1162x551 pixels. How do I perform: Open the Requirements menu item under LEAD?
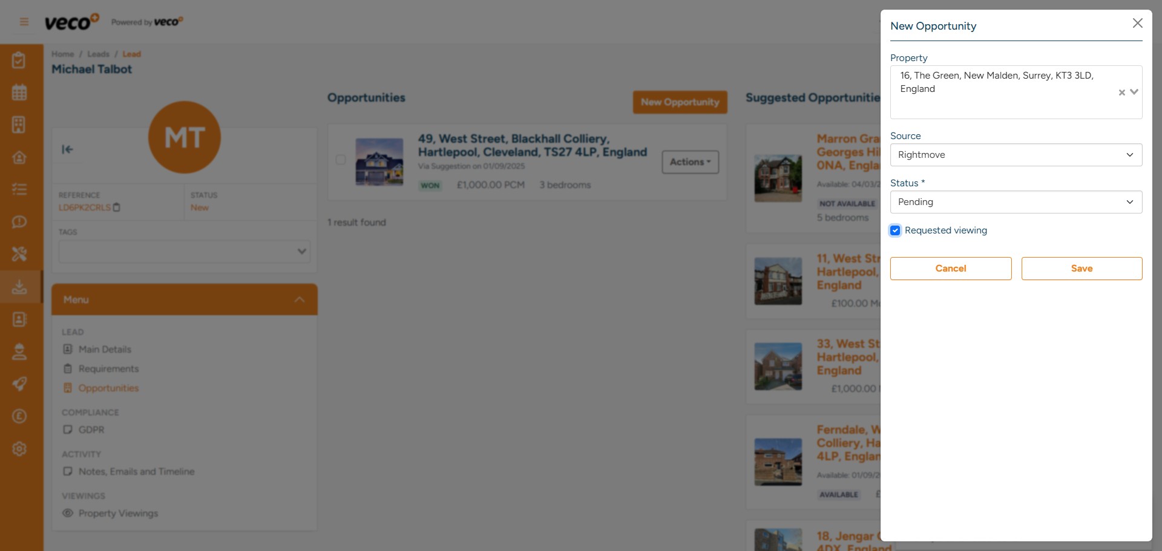[109, 368]
